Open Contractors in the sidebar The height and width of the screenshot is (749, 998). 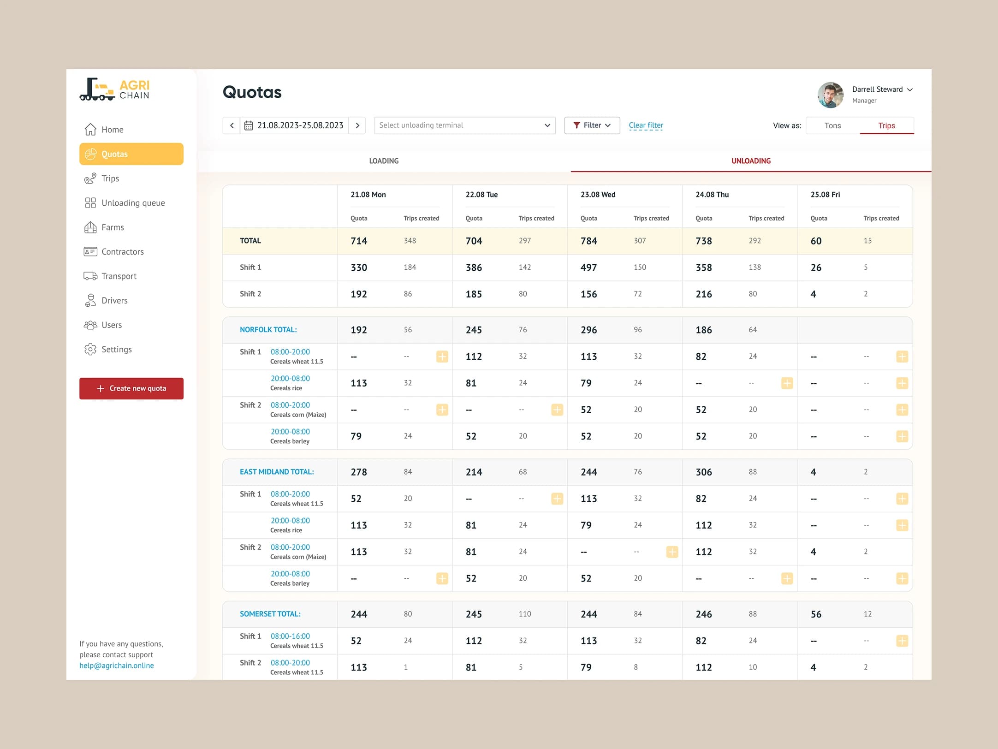click(x=131, y=252)
